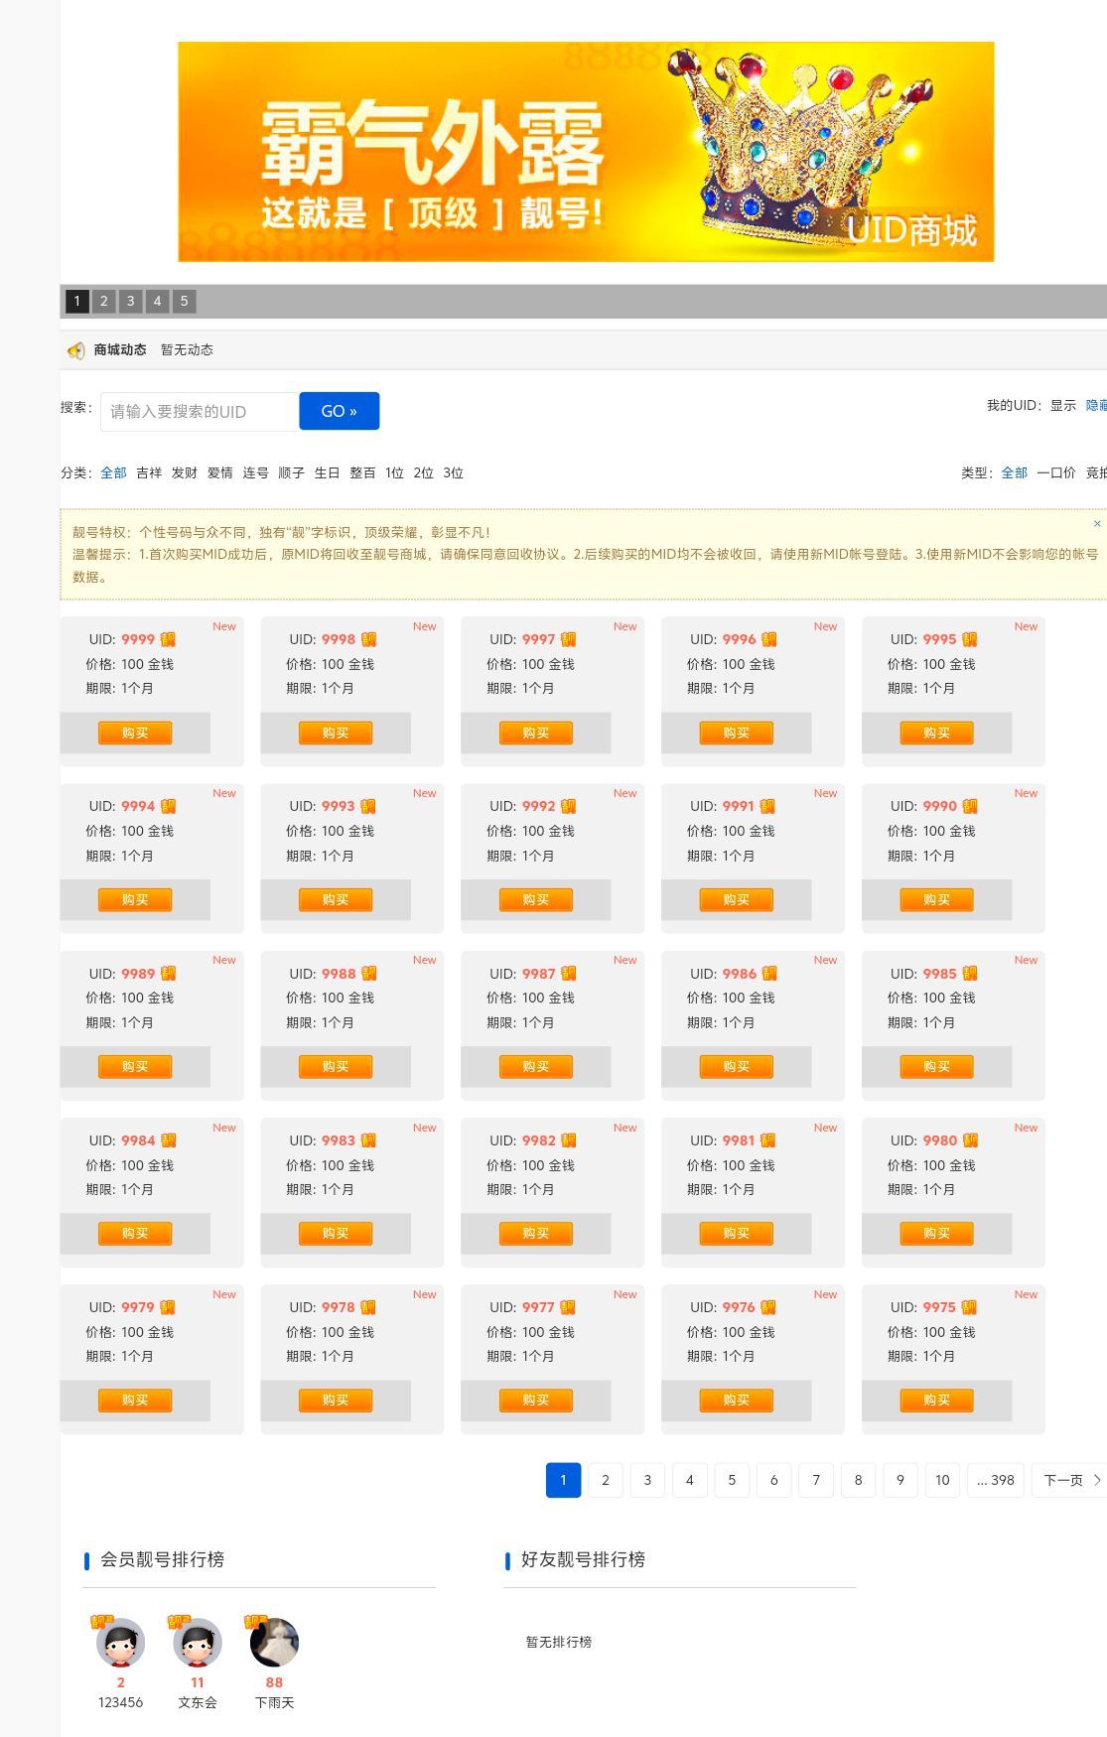Viewport: 1107px width, 1737px height.
Task: Buy UID 9981 with the 购买 button
Action: 737,1233
